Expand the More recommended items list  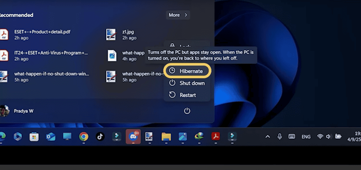coord(178,15)
